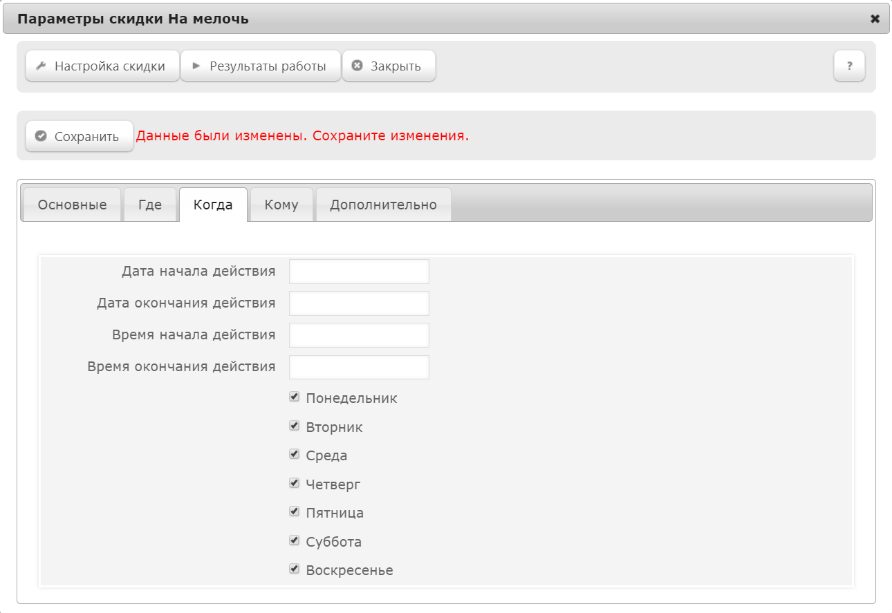Uncheck the Вторник checkbox
This screenshot has width=892, height=613.
click(x=295, y=426)
